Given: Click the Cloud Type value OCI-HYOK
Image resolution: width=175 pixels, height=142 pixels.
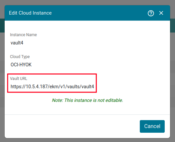Looking at the screenshot, I should click(21, 65).
